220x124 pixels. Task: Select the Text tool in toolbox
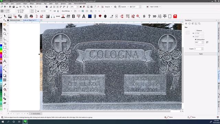click(x=5, y=61)
